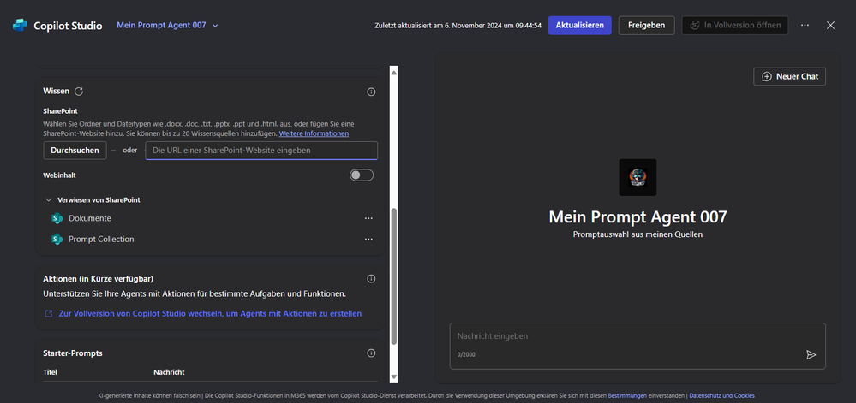Click the 0/2000 character counter
Screen dimensions: 856x403
(466, 354)
